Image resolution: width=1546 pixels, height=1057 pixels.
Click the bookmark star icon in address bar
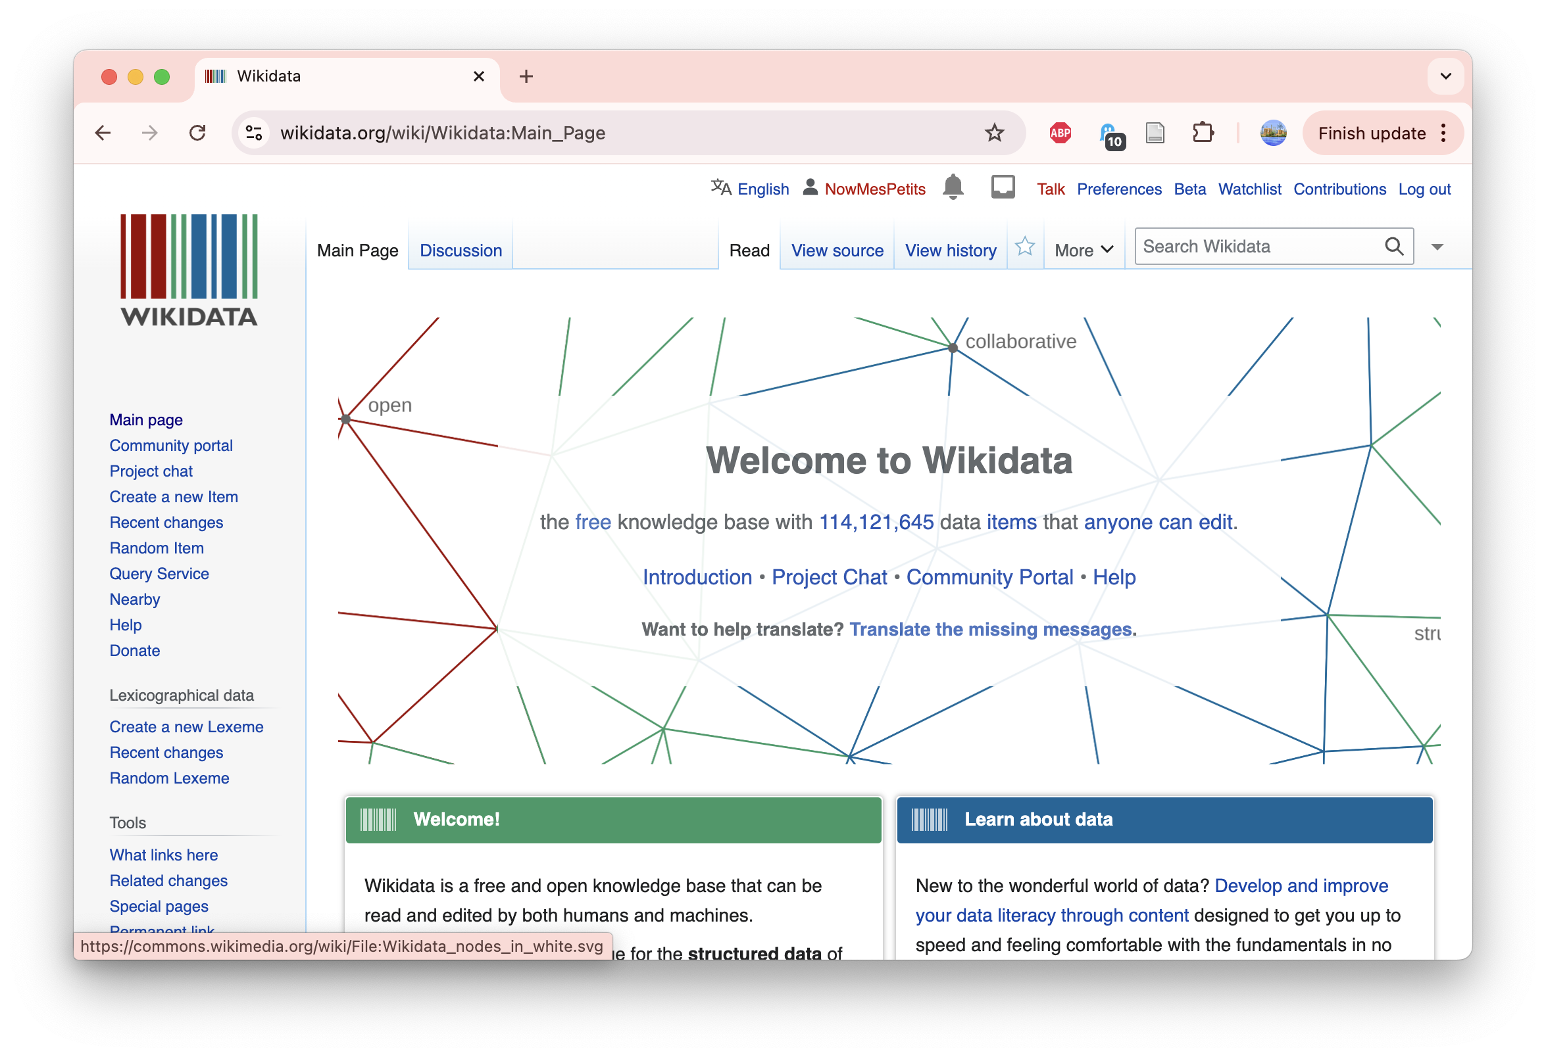click(x=994, y=133)
